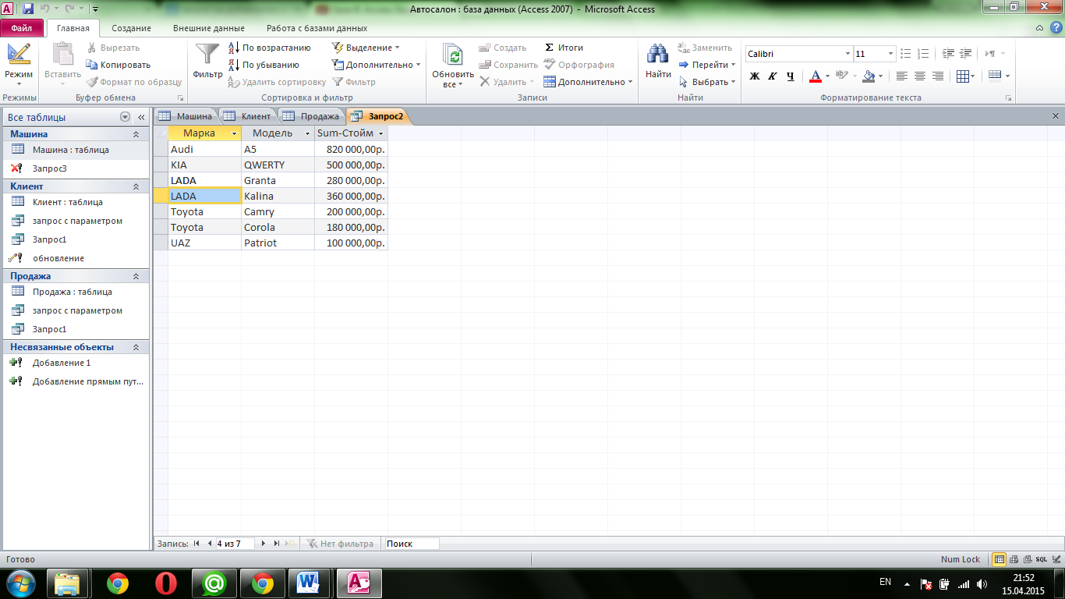Collapse the Несвязанные объекты group
This screenshot has height=599, width=1065.
point(136,347)
